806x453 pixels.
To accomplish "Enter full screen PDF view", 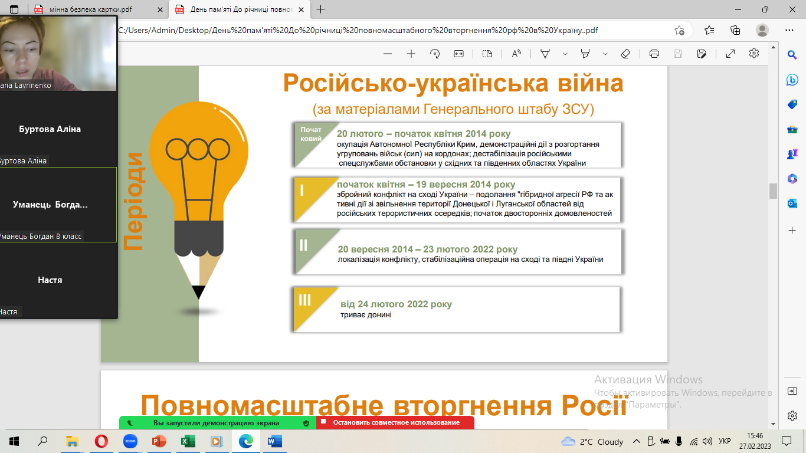I will click(x=730, y=54).
